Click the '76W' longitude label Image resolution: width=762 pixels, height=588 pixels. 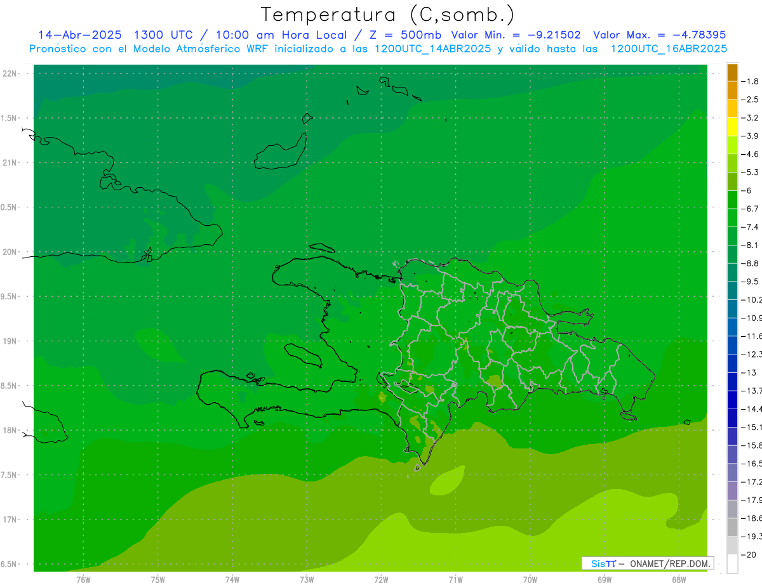(83, 579)
